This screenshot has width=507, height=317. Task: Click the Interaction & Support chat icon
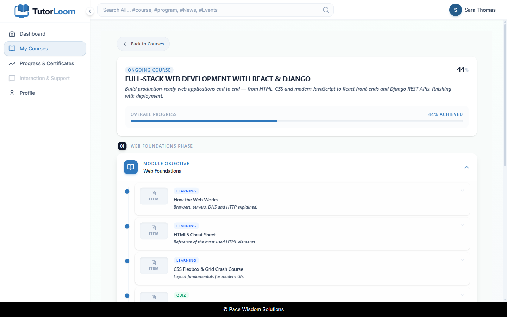click(12, 78)
